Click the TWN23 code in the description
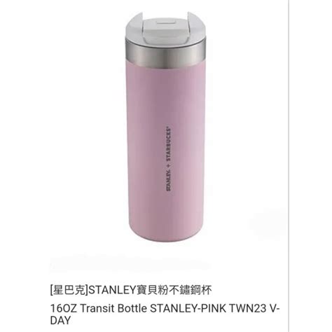This screenshot has width=332, height=332. click(248, 309)
